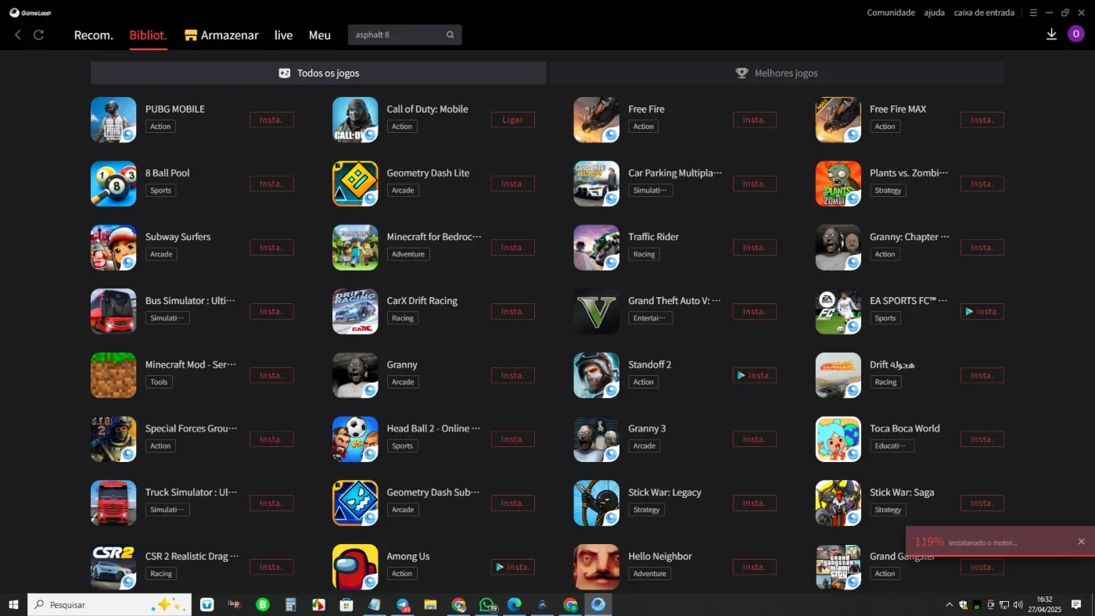Close the engine install progress popup

[x=1081, y=542]
